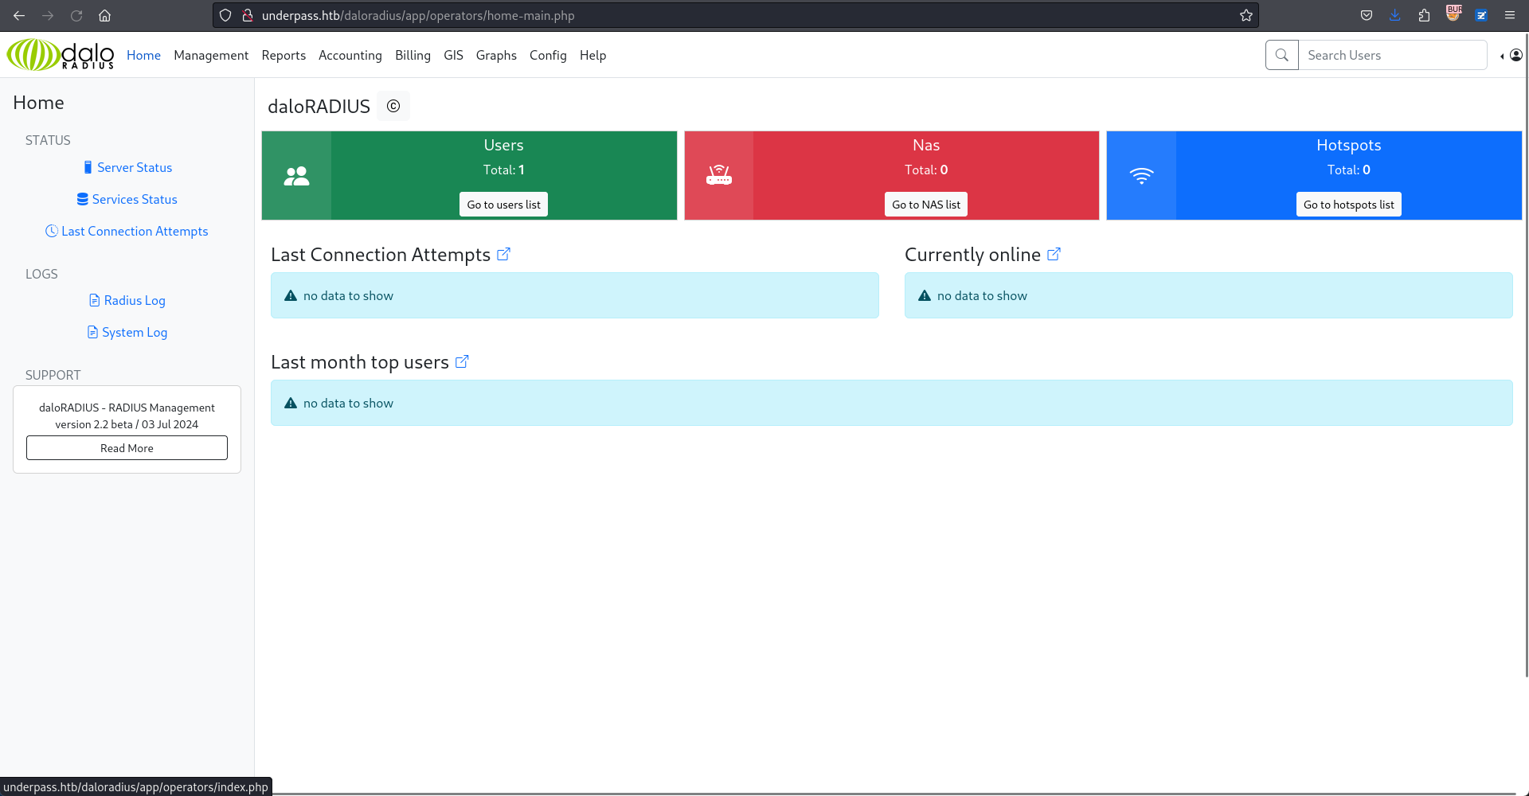Open the browser downloads icon
Image resolution: width=1529 pixels, height=796 pixels.
[x=1395, y=15]
